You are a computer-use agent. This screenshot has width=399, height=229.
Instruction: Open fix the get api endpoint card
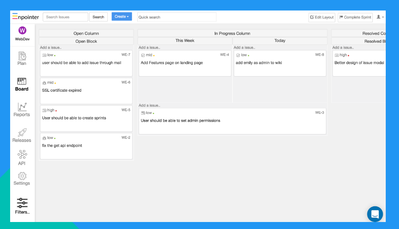(x=86, y=146)
